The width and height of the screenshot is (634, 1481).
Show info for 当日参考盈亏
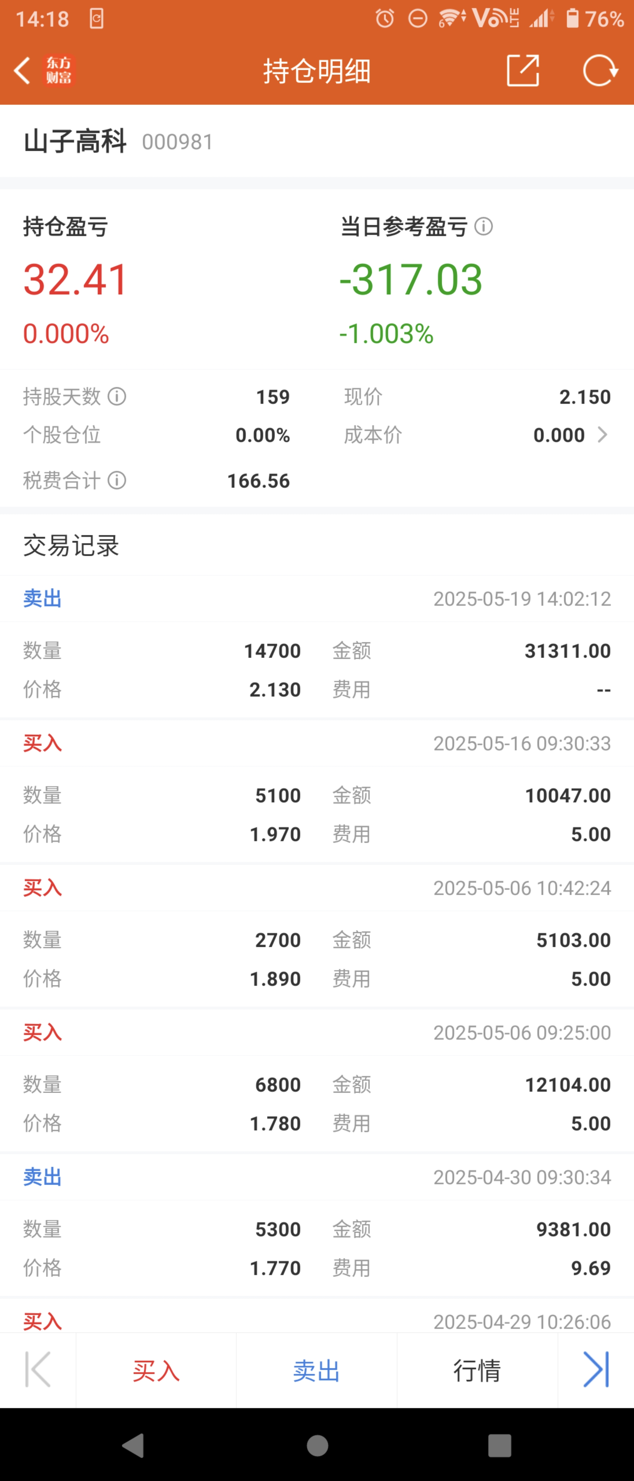[x=483, y=226]
